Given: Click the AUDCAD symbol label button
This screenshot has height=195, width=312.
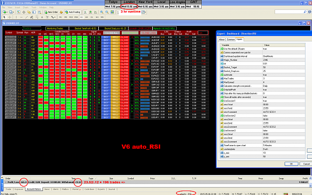Looking at the screenshot, I should coord(10,37).
